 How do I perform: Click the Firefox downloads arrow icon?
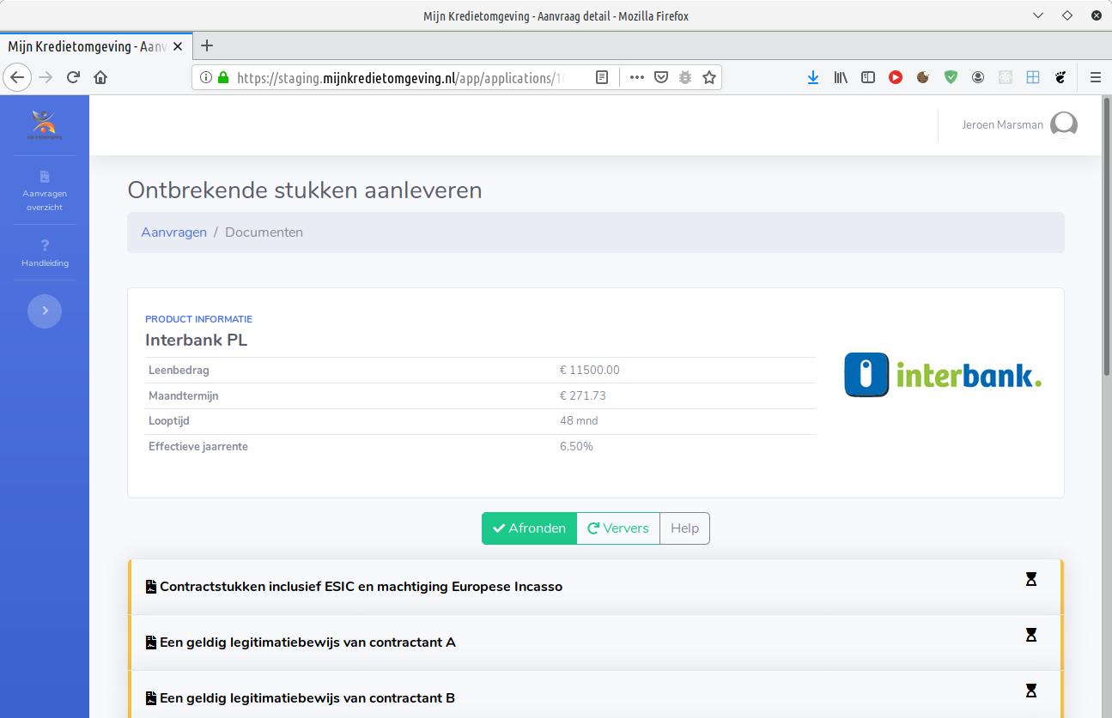pyautogui.click(x=812, y=77)
